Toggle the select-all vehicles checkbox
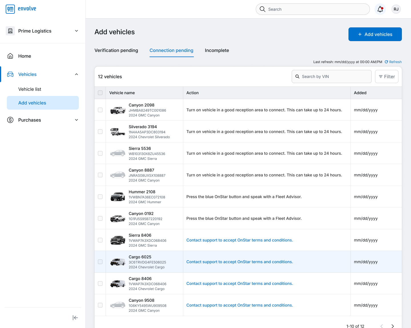The height and width of the screenshot is (328, 411). point(100,93)
